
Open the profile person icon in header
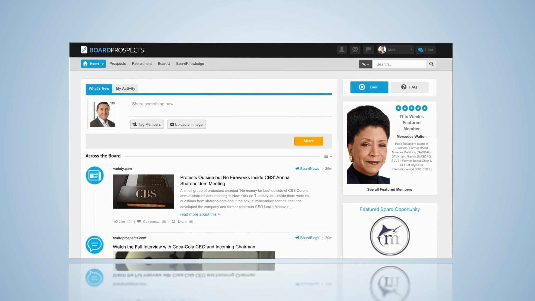342,50
